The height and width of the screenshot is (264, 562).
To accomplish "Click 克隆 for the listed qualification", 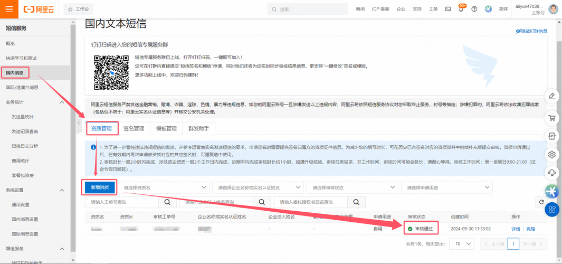I will point(530,229).
